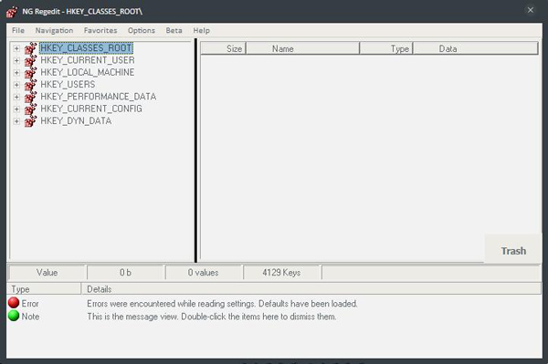Click the 'Value' status bar cell
The image size is (548, 364).
coord(47,273)
